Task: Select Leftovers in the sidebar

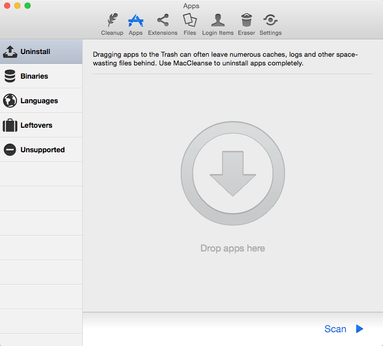Action: coord(41,125)
